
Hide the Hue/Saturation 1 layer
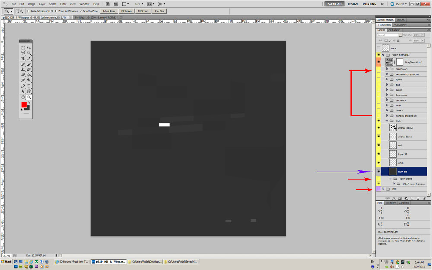pos(378,62)
